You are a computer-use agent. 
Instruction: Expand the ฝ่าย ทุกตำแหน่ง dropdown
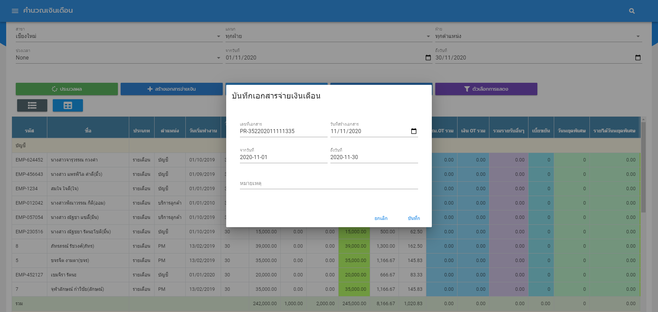[538, 36]
